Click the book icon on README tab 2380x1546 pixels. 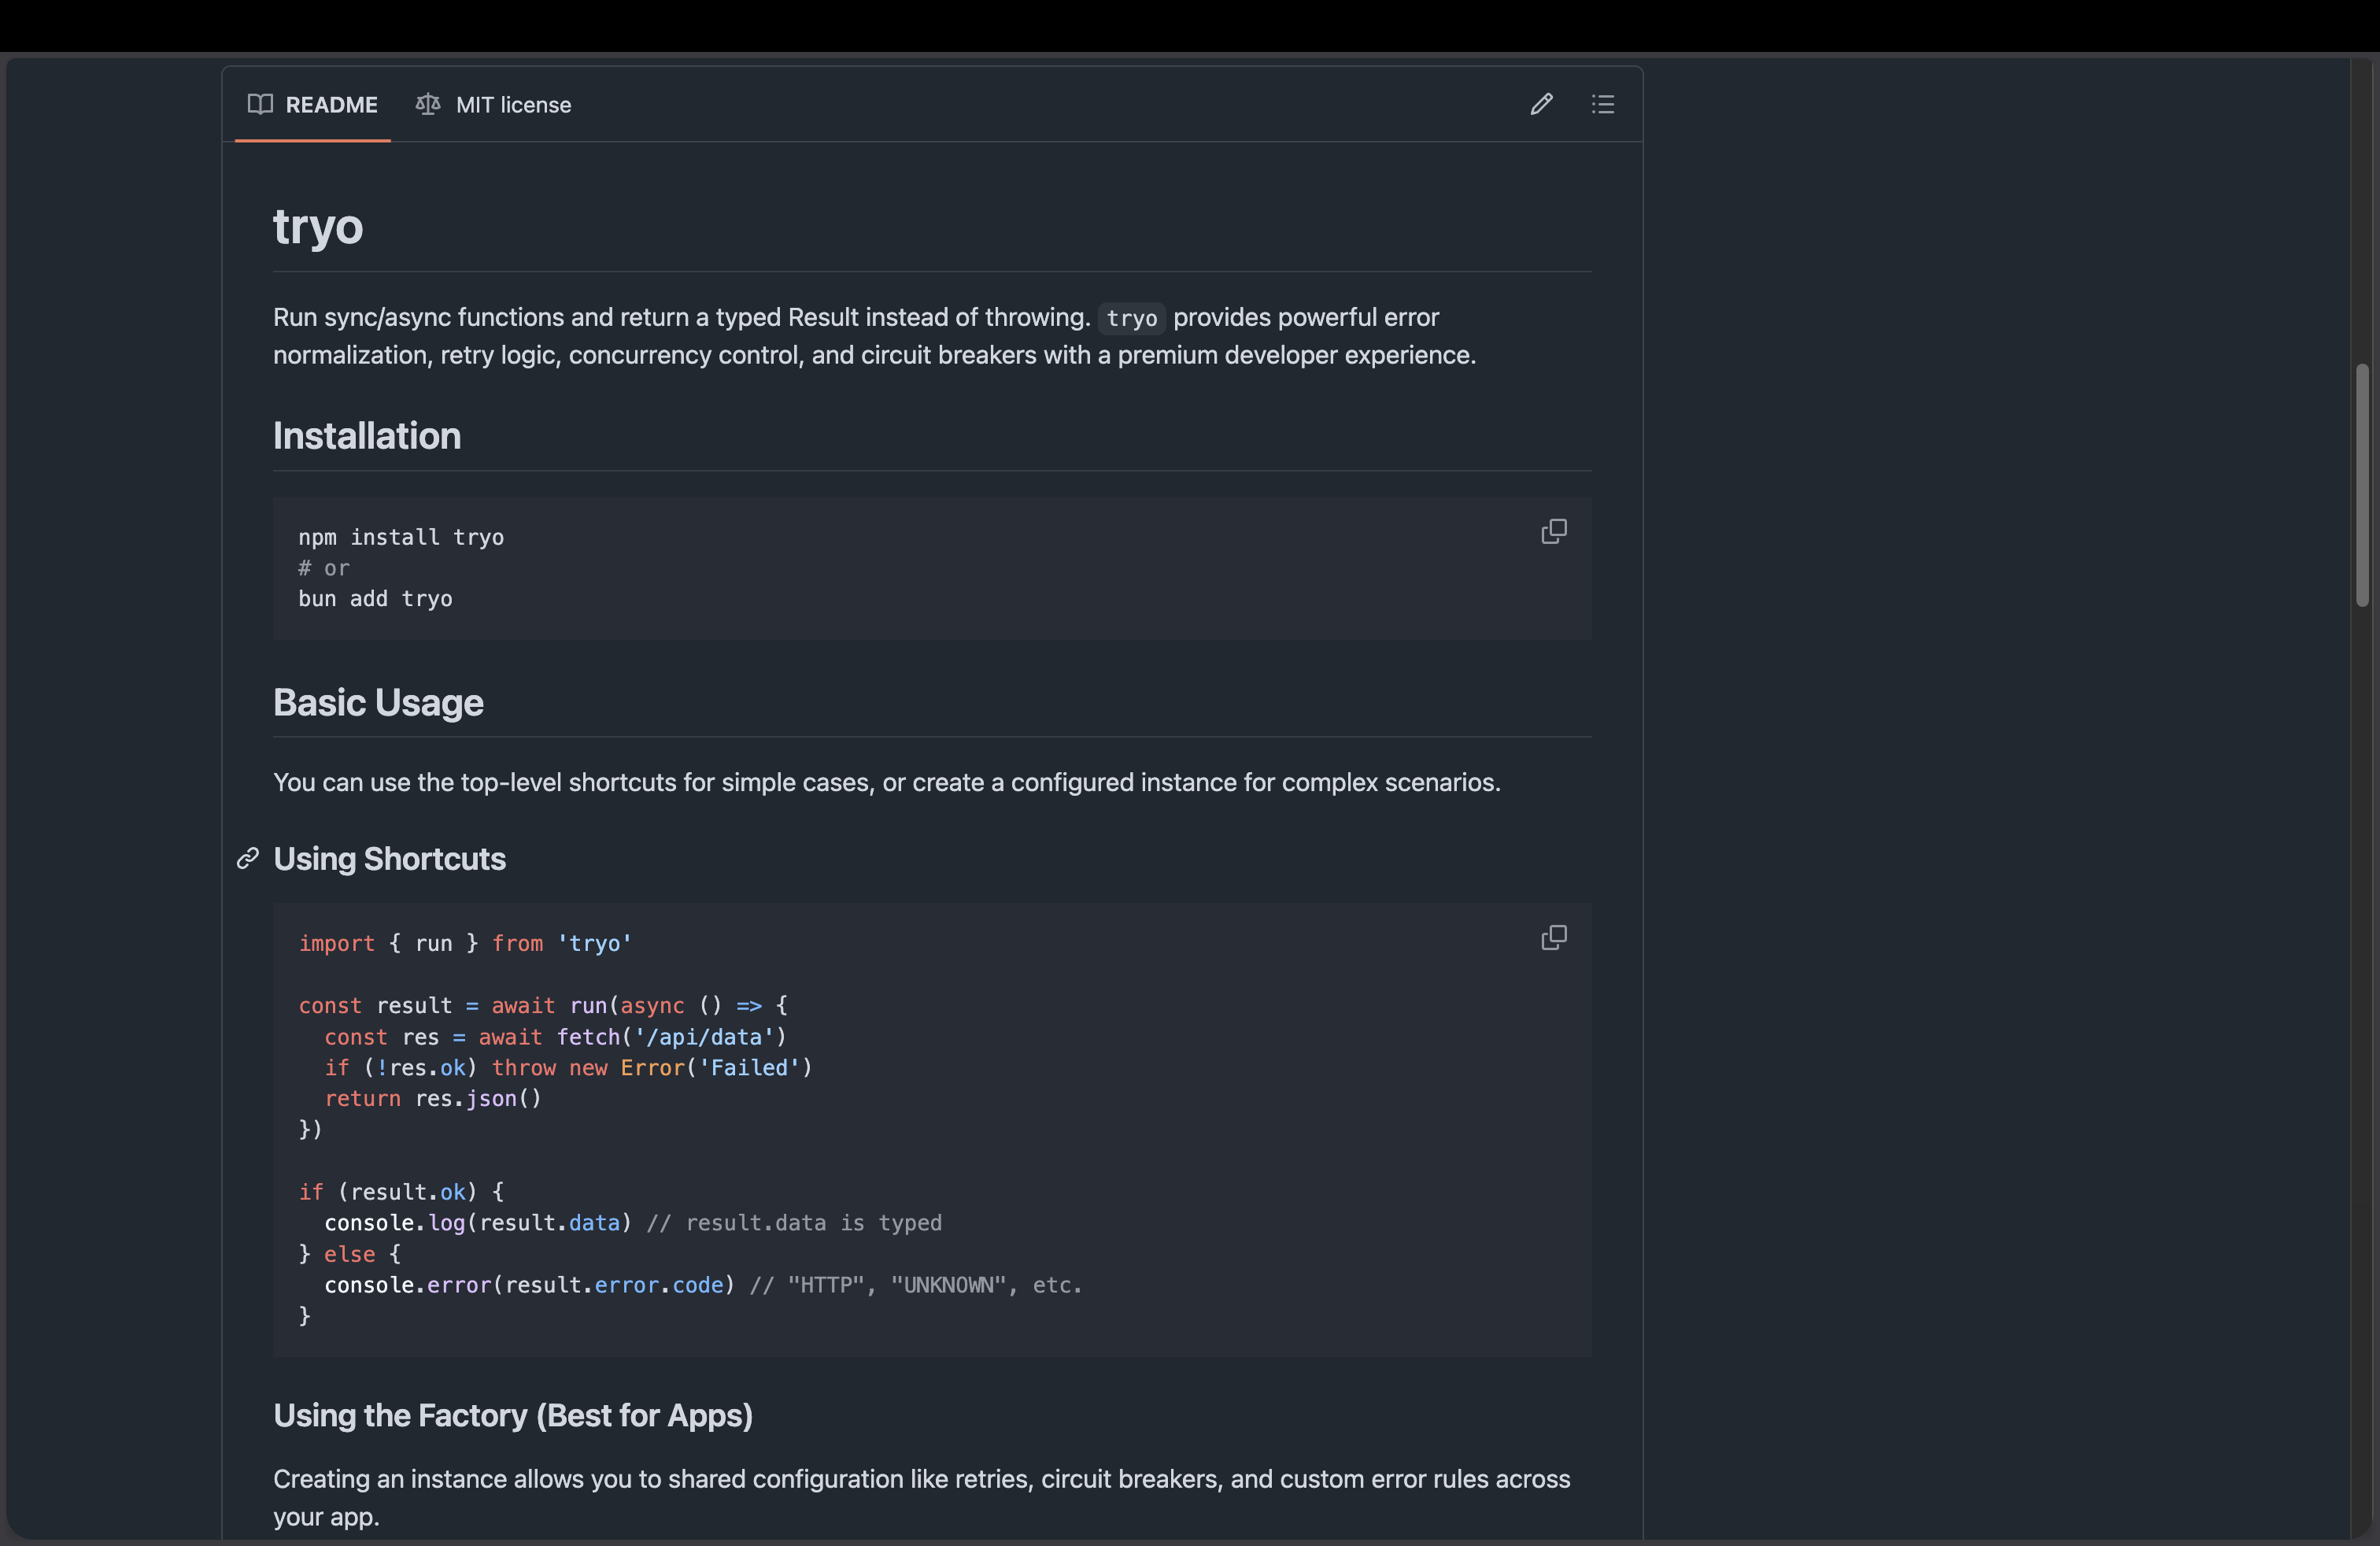260,104
